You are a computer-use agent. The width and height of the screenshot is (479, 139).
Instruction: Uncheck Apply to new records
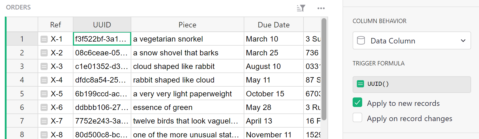(x=357, y=103)
